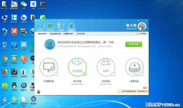183x108 pixels.
Task: Open the green recycle box desktop icon
Action: (x=14, y=60)
